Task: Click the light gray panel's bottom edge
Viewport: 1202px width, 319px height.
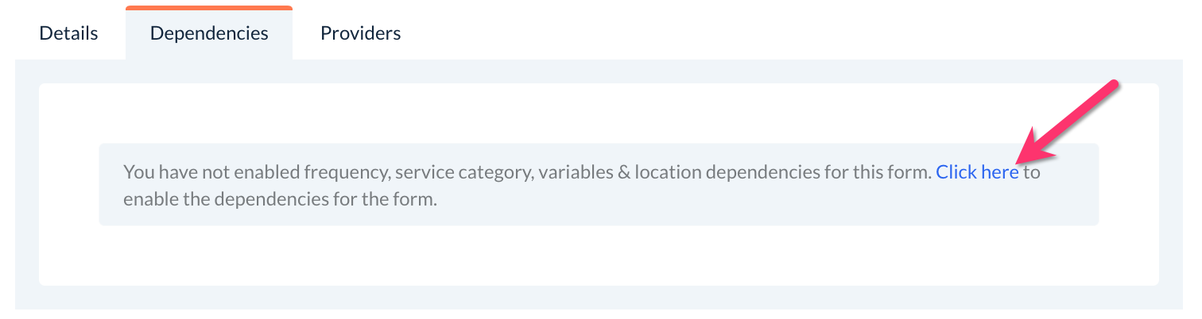Action: (x=598, y=304)
